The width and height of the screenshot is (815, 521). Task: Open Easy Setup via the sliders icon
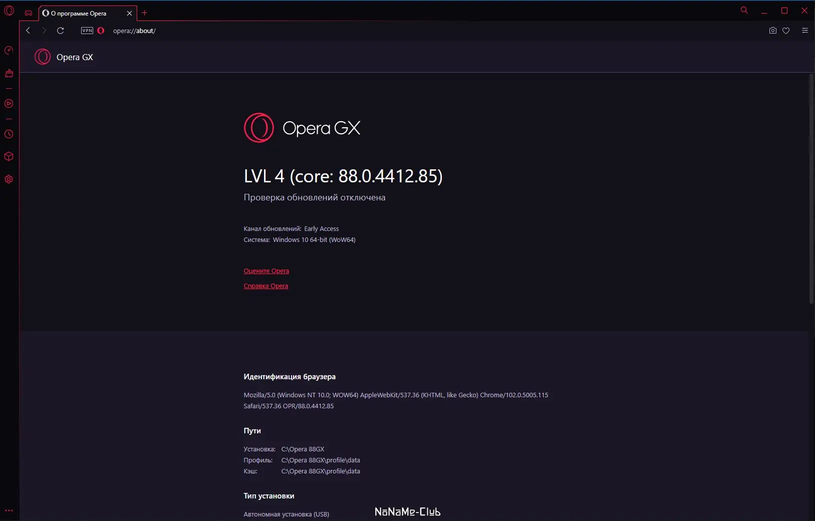tap(804, 31)
